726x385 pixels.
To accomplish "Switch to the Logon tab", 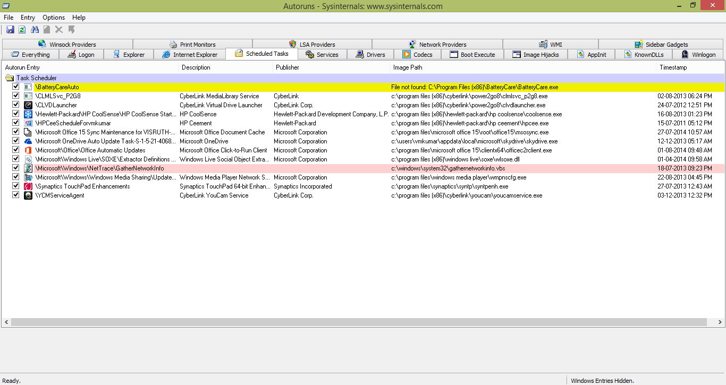I will point(80,55).
